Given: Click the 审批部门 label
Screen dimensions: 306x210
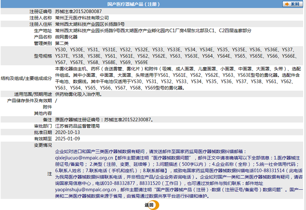Looking at the screenshot, I should [43, 126].
